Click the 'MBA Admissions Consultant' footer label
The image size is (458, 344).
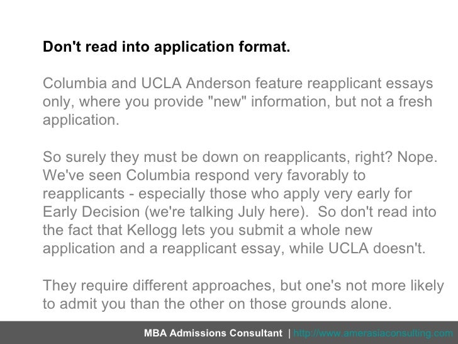click(213, 333)
